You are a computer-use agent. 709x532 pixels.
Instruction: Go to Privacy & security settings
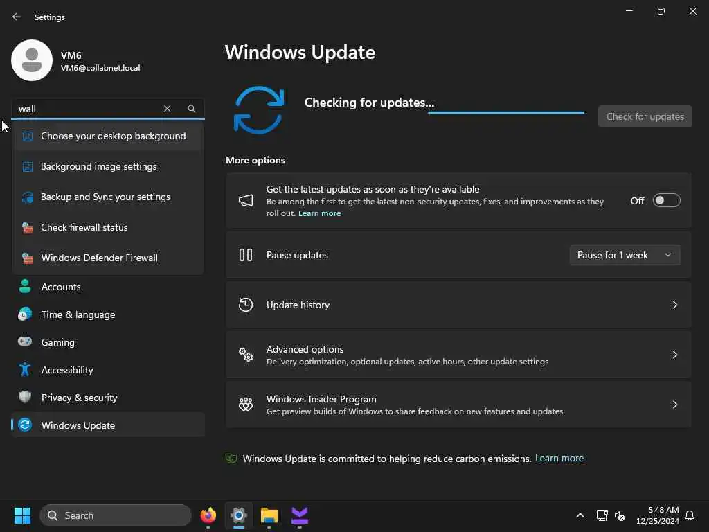(x=108, y=398)
